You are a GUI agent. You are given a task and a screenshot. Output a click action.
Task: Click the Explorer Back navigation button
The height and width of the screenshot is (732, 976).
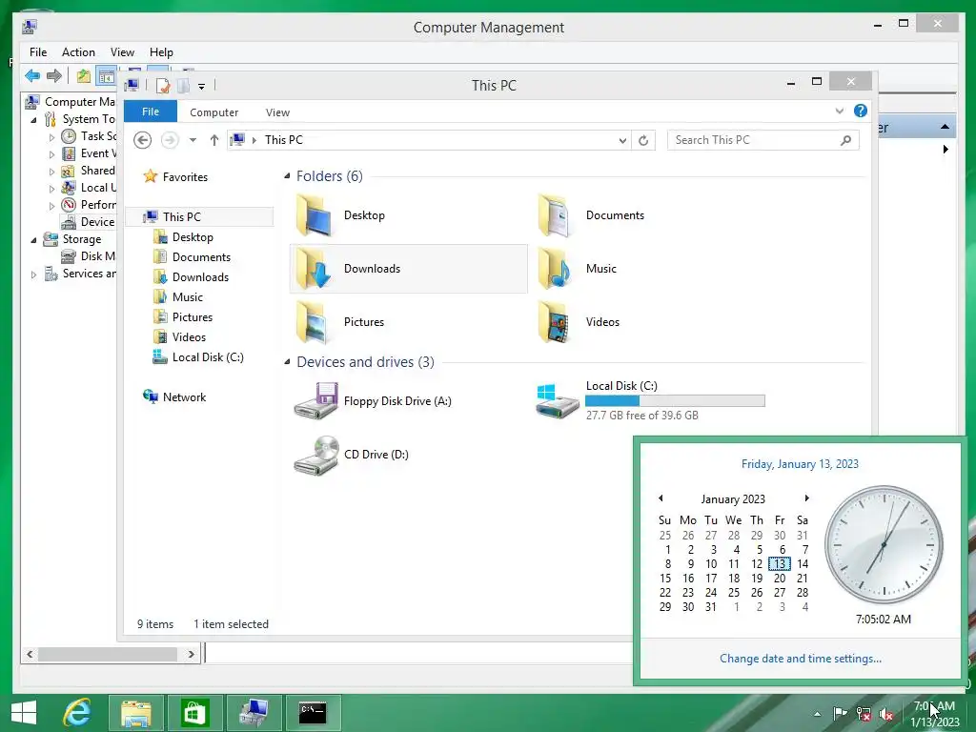click(143, 140)
